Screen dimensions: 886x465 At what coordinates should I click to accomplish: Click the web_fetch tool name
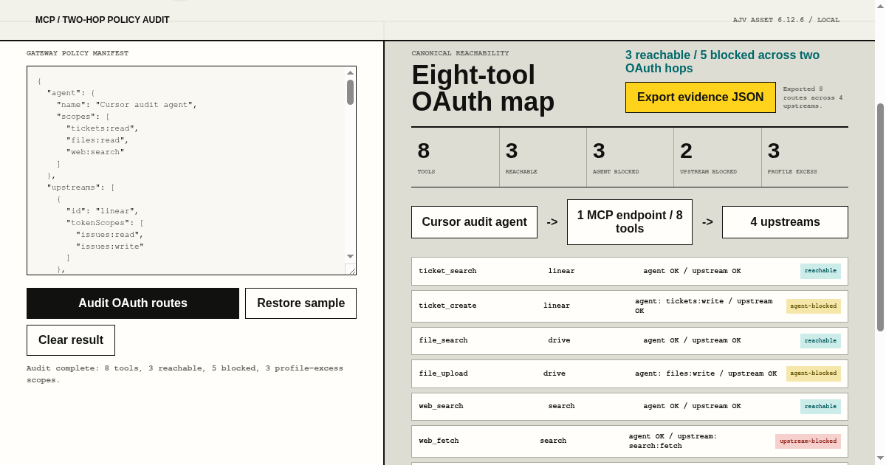click(439, 441)
